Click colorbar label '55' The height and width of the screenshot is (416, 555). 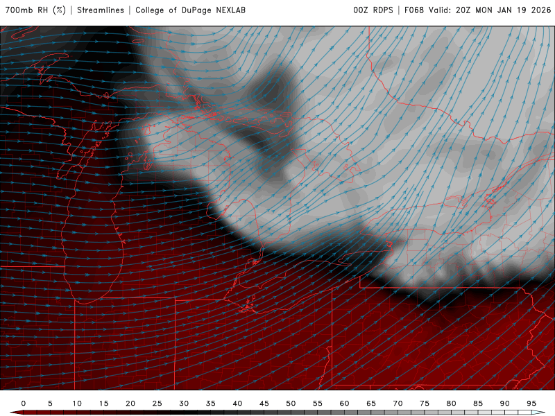point(318,404)
